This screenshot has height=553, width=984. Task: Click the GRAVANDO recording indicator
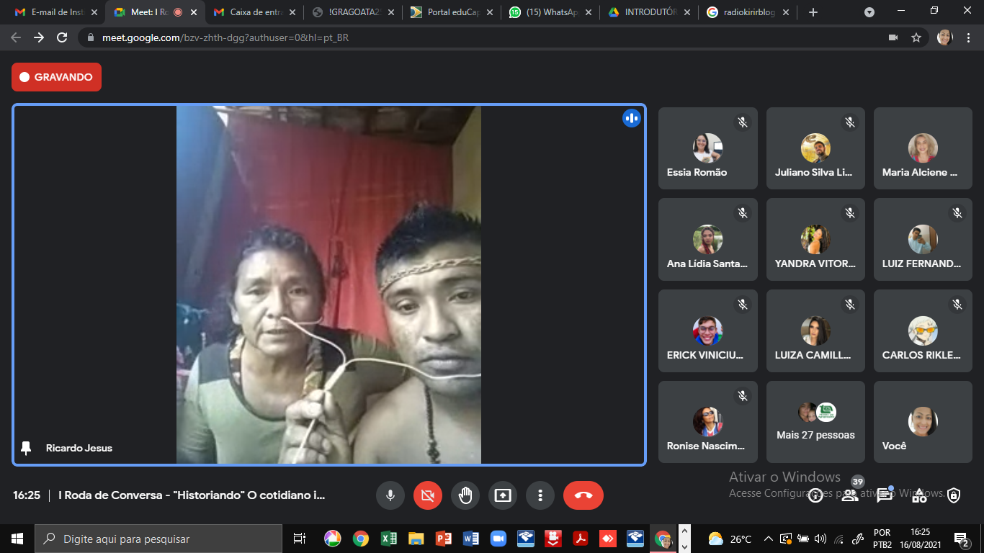coord(56,77)
